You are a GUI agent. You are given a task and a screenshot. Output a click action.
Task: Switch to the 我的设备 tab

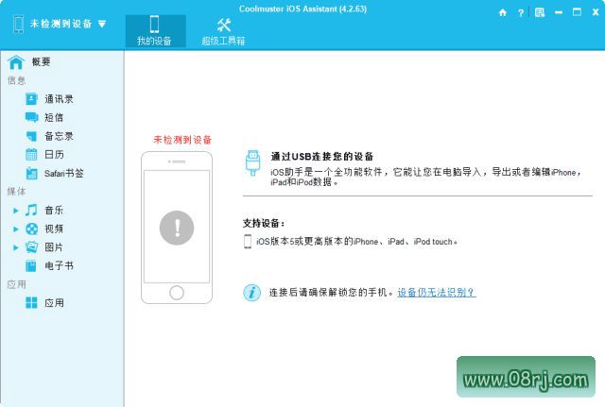(x=155, y=30)
